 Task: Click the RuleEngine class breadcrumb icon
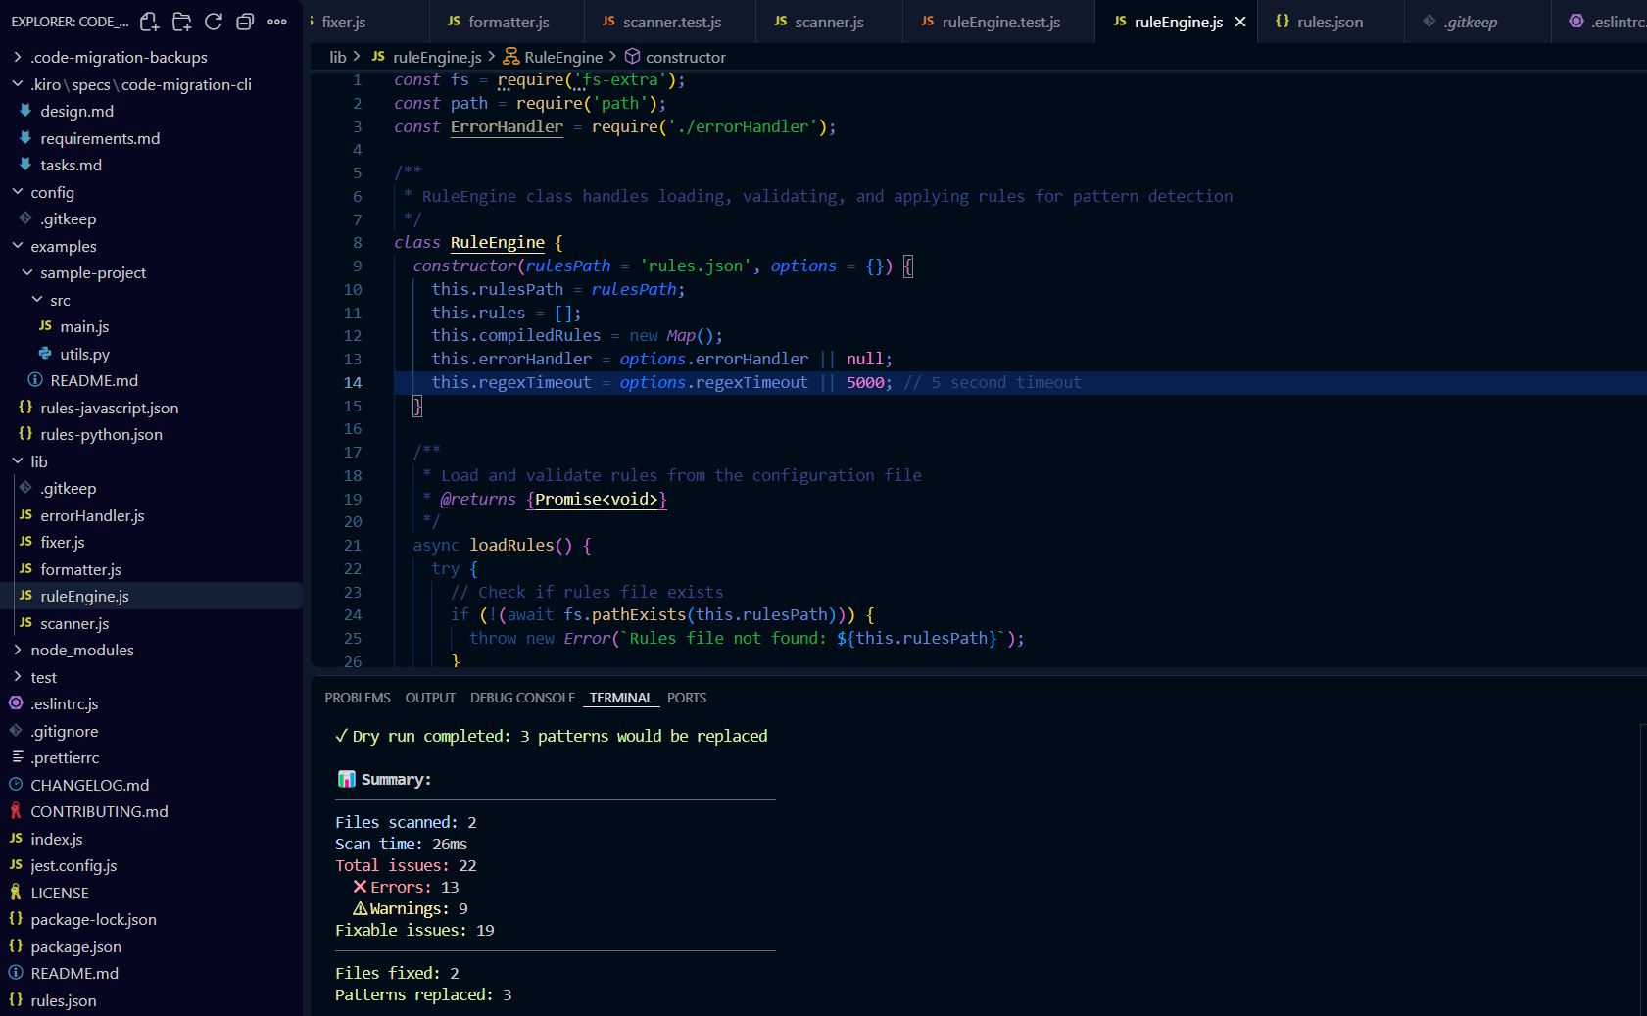pos(510,57)
